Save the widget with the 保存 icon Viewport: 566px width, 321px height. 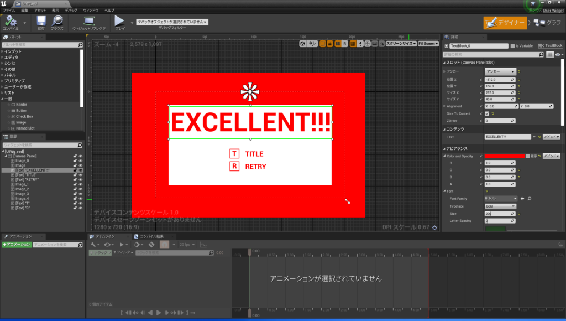[x=41, y=22]
